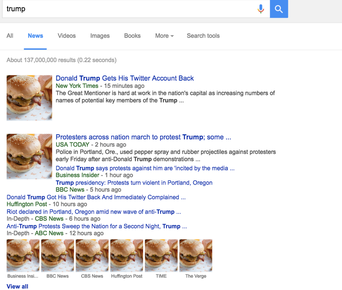
Task: Open the Videos tab
Action: [67, 36]
